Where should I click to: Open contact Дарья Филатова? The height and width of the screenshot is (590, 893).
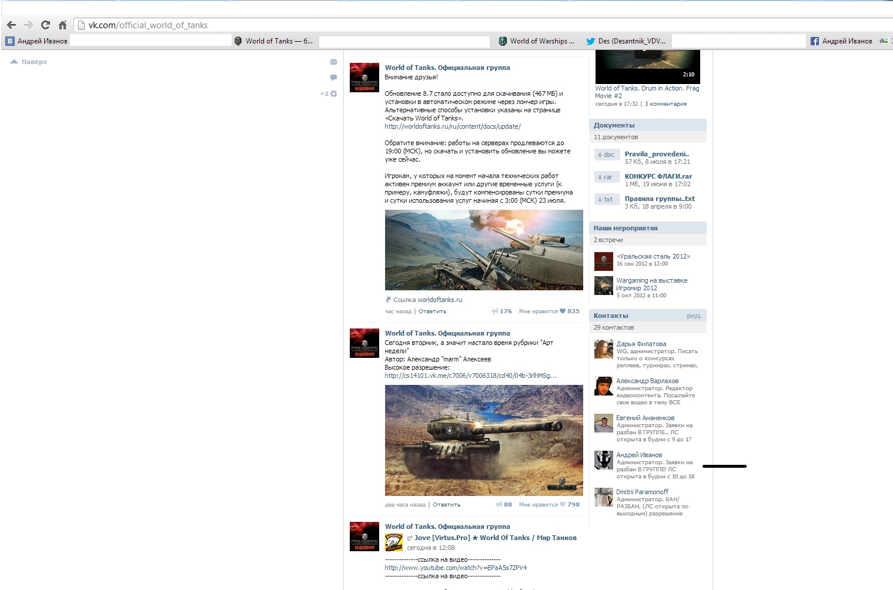[641, 344]
